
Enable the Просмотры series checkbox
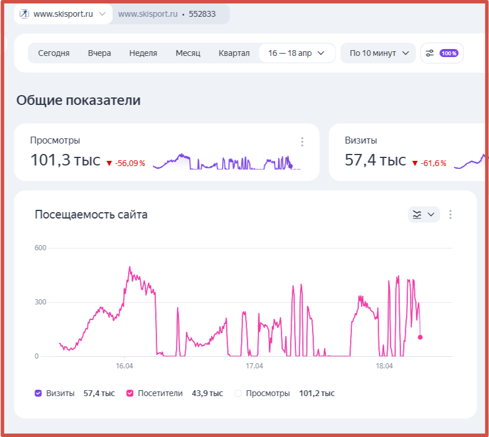click(x=238, y=393)
